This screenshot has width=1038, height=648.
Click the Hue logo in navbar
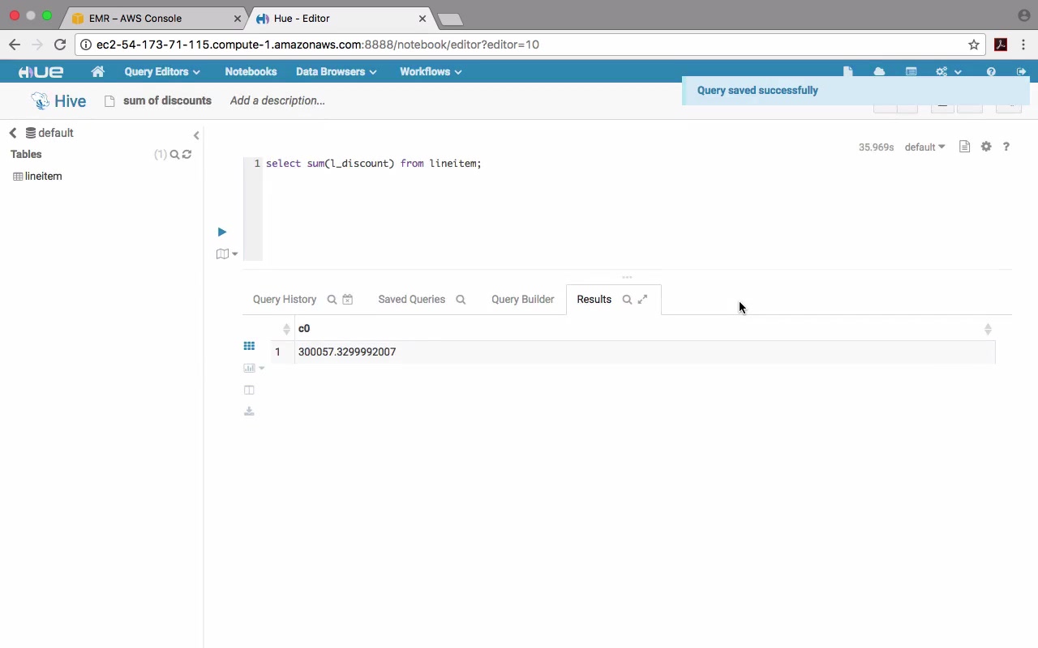point(41,72)
